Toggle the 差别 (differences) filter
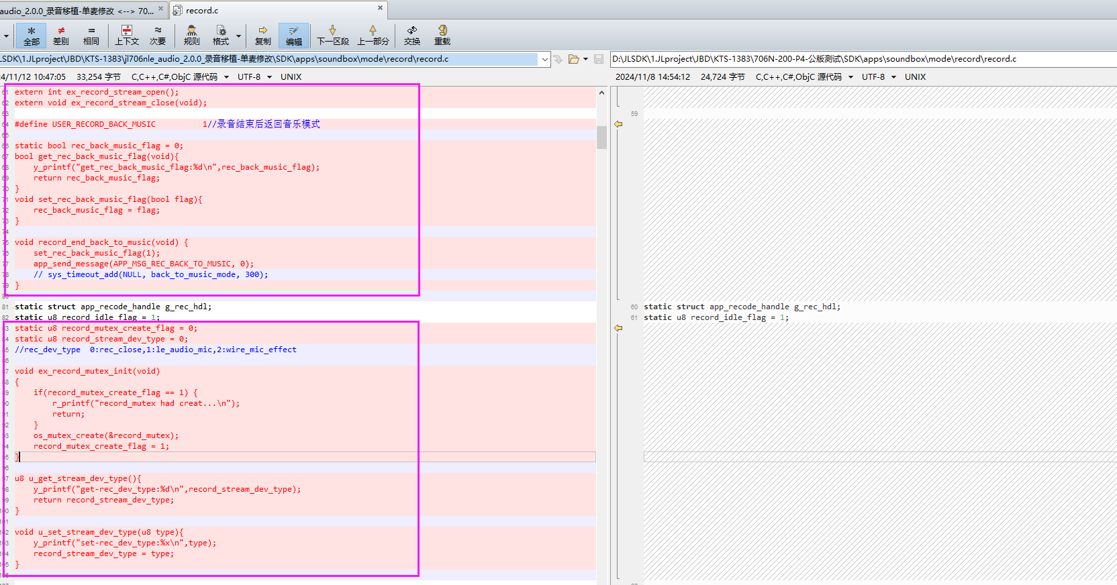 tap(61, 36)
